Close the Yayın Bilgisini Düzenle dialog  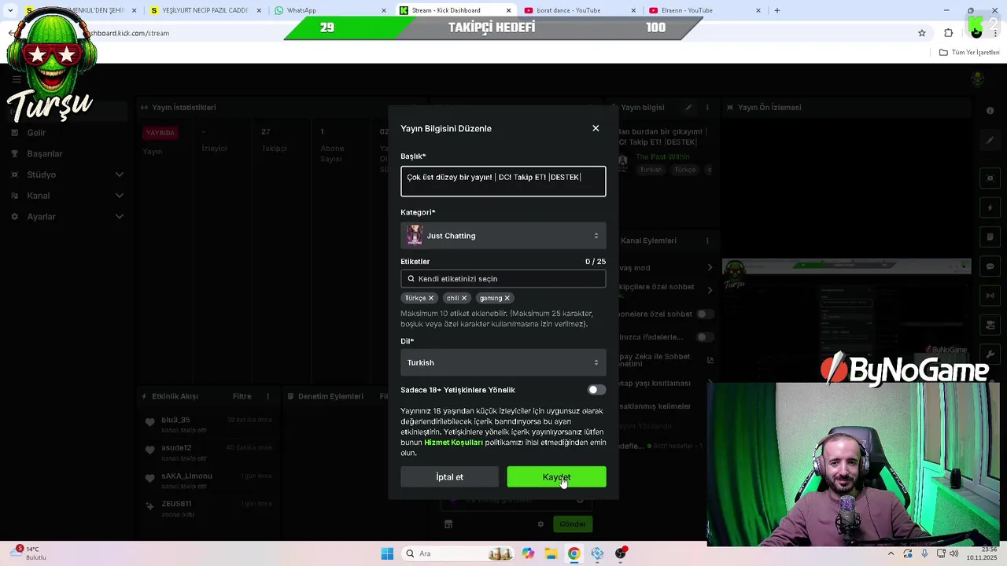596,128
